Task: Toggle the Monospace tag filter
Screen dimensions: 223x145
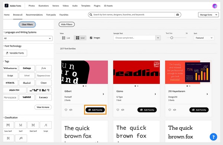Action: click(10, 97)
